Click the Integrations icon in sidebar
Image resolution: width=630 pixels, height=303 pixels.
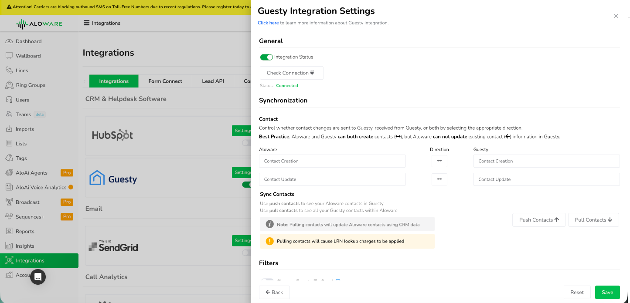[9, 260]
